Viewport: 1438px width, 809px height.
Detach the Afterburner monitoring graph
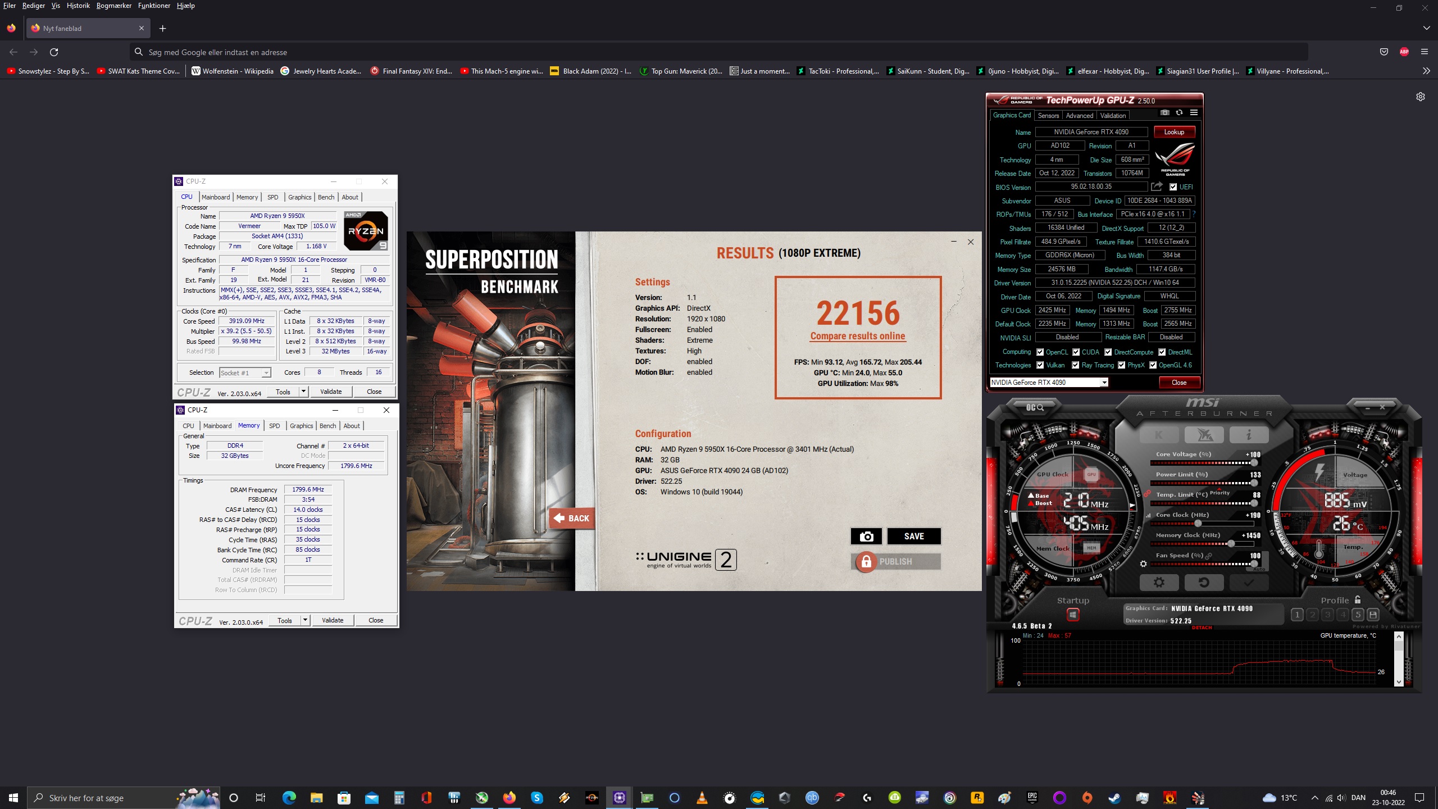coord(1202,628)
